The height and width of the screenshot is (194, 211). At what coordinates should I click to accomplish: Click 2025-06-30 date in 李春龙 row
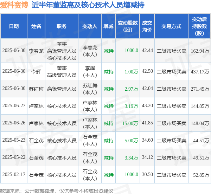[14, 50]
